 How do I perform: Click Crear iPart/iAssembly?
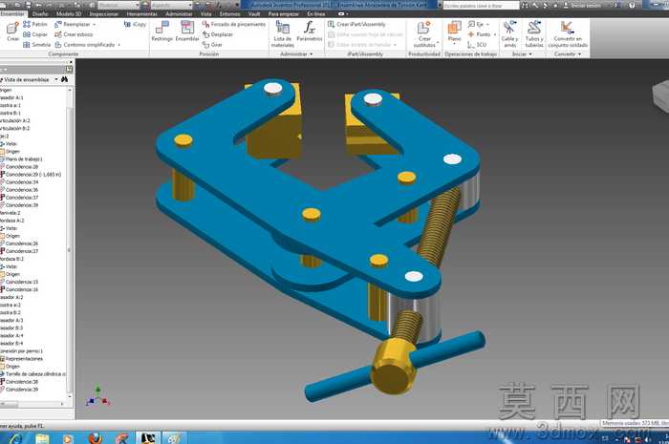click(x=356, y=24)
